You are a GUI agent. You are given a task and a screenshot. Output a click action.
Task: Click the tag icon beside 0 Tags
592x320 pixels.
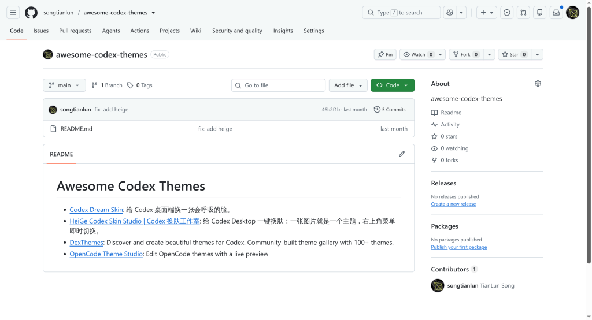pyautogui.click(x=130, y=85)
